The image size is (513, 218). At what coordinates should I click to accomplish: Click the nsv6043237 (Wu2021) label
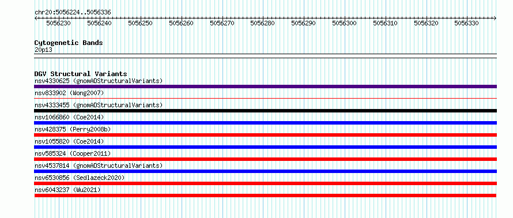pos(67,190)
